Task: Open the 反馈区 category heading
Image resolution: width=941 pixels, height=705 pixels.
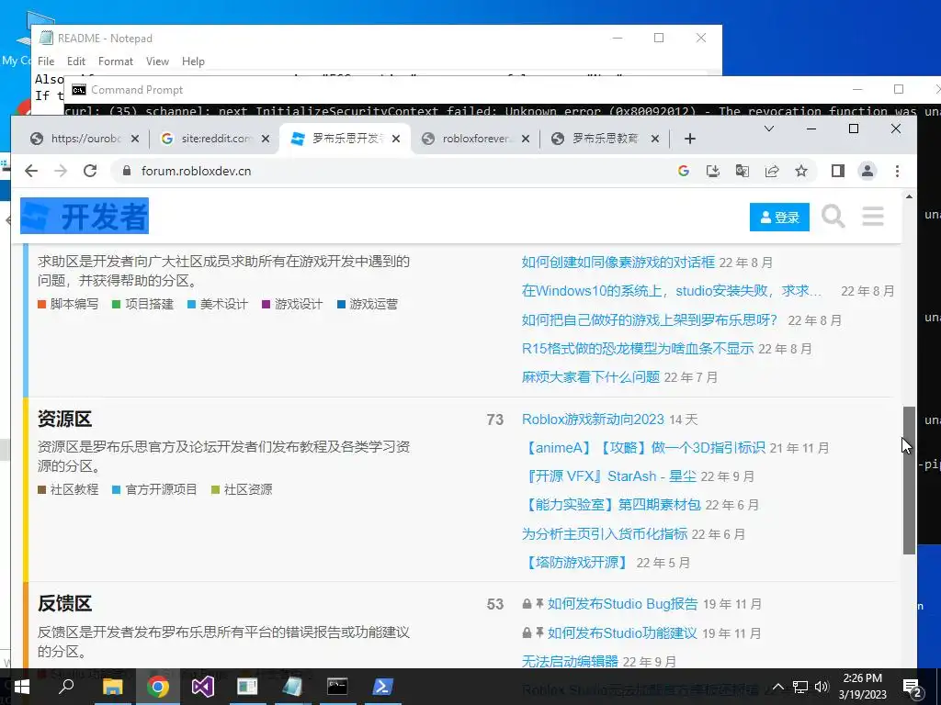Action: [65, 603]
